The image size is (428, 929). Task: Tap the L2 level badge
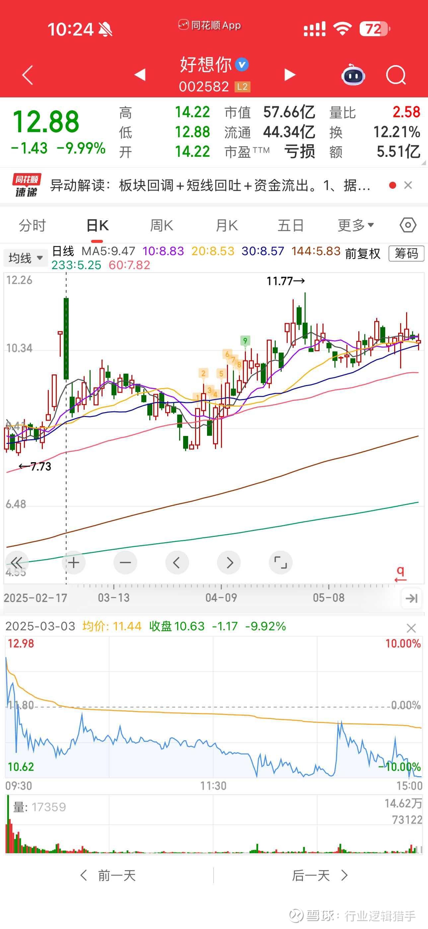click(243, 86)
